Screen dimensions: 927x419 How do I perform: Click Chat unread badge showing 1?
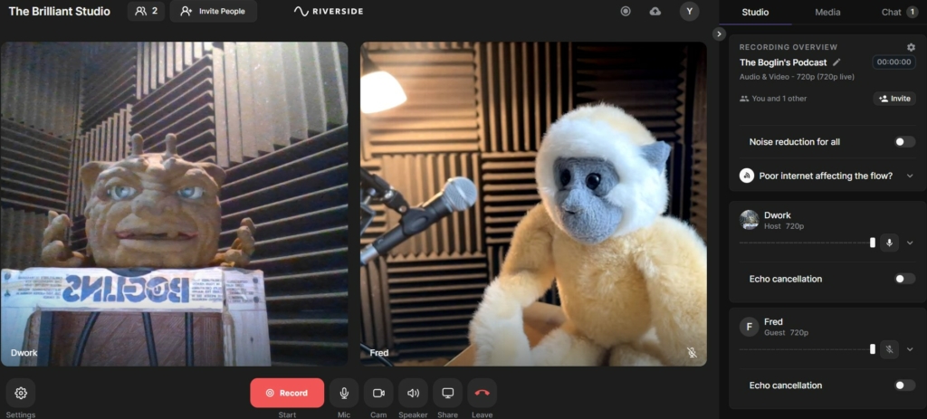(x=913, y=12)
